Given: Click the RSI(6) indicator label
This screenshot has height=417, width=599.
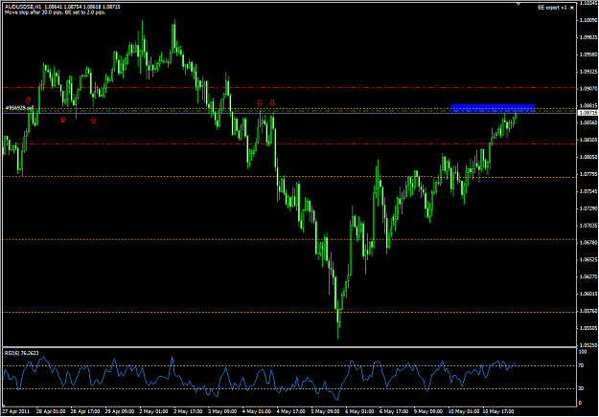Looking at the screenshot, I should pyautogui.click(x=21, y=353).
